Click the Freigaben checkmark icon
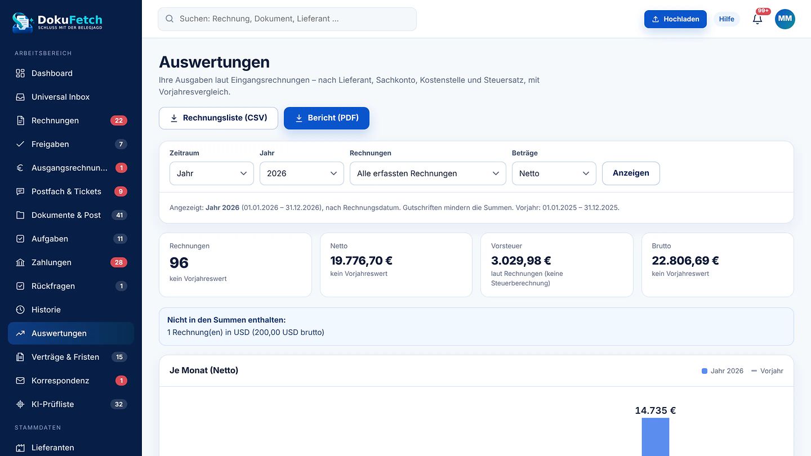 click(x=20, y=144)
